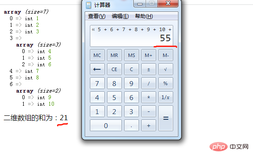253x161 pixels.
Task: Close the calculator window
Action: pos(168,3)
